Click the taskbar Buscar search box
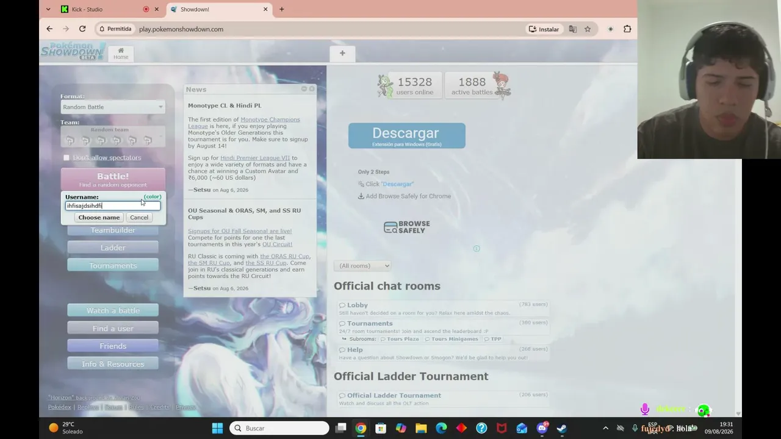Image resolution: width=781 pixels, height=439 pixels. point(279,428)
